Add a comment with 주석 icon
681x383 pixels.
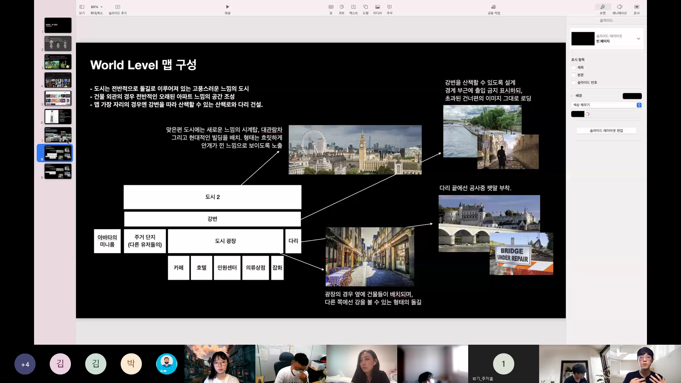[x=389, y=9]
